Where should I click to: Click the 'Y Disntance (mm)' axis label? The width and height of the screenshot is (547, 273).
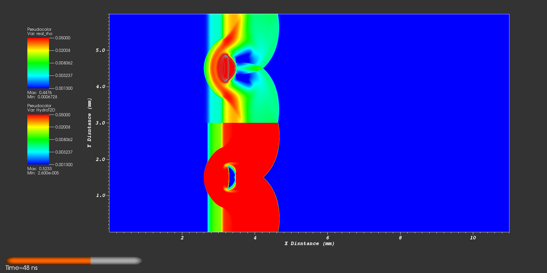89,123
